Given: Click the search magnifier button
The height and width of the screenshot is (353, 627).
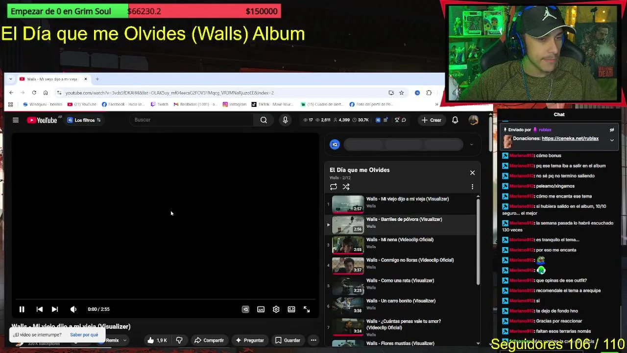Looking at the screenshot, I should click(264, 120).
